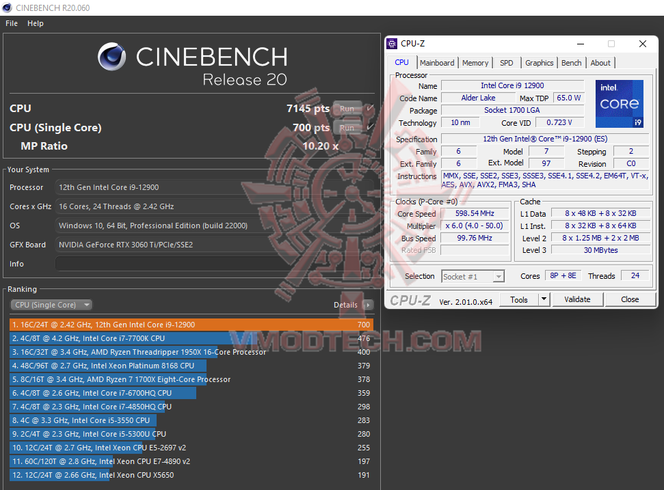Viewport: 664px width, 490px height.
Task: Open the File menu in Cinebench
Action: click(12, 23)
